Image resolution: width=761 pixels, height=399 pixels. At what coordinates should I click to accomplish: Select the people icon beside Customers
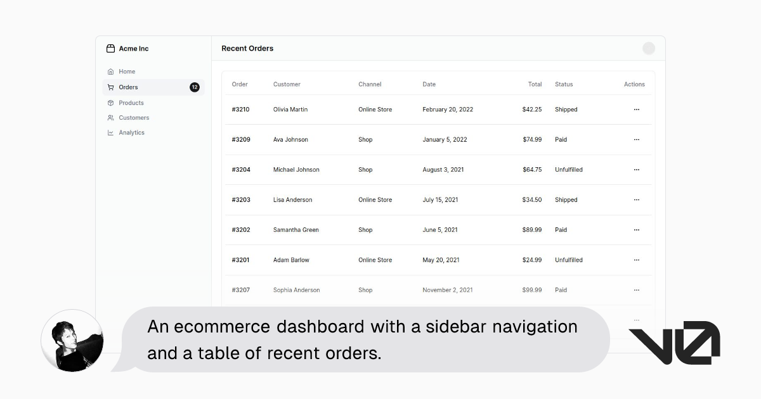pos(111,118)
